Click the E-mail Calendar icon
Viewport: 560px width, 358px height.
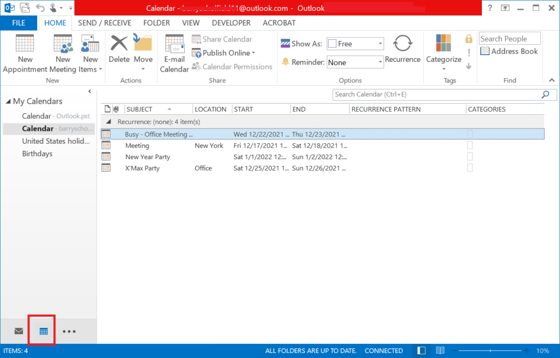(174, 44)
